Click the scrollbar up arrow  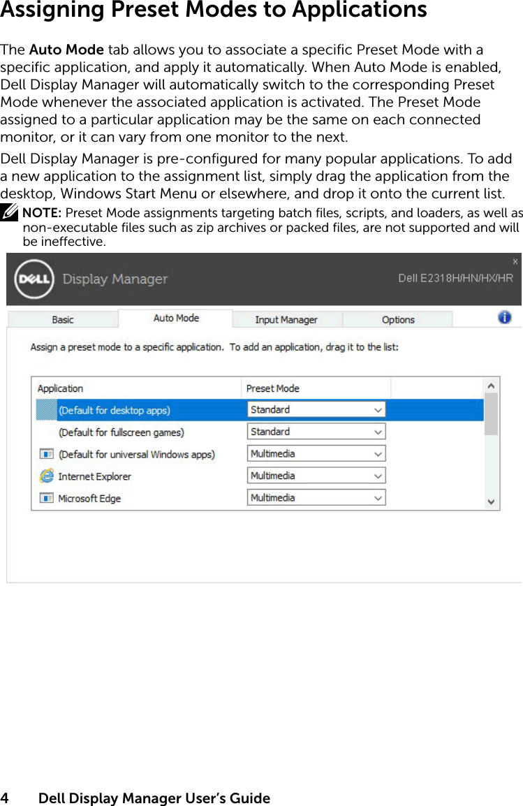tap(491, 385)
